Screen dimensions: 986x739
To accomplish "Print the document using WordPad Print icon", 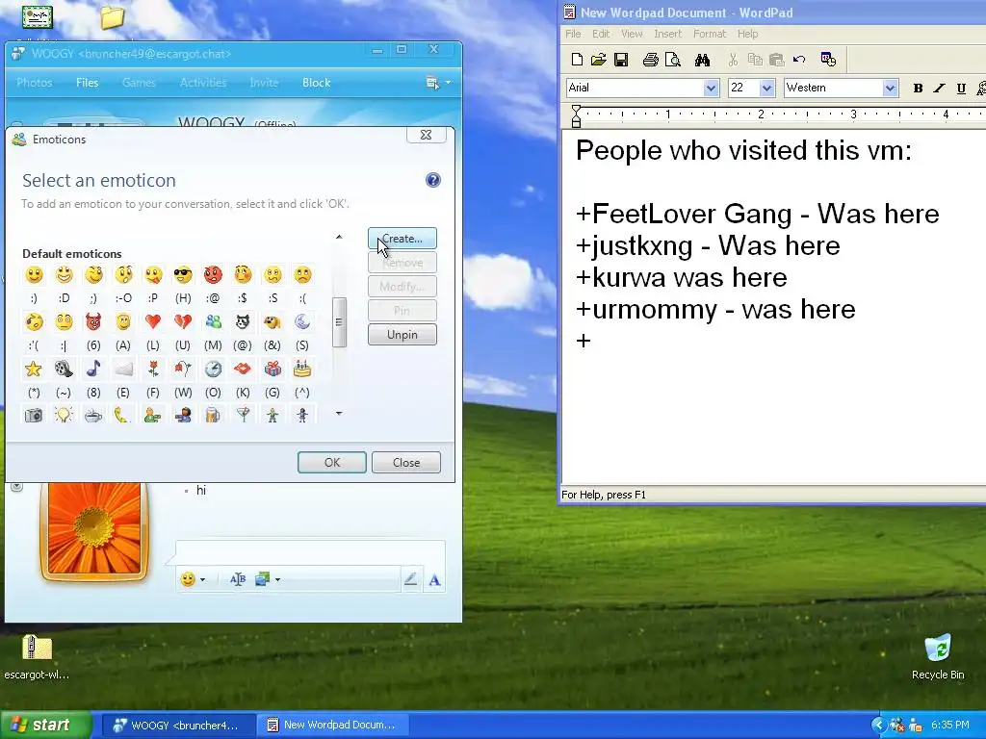I will (x=650, y=60).
